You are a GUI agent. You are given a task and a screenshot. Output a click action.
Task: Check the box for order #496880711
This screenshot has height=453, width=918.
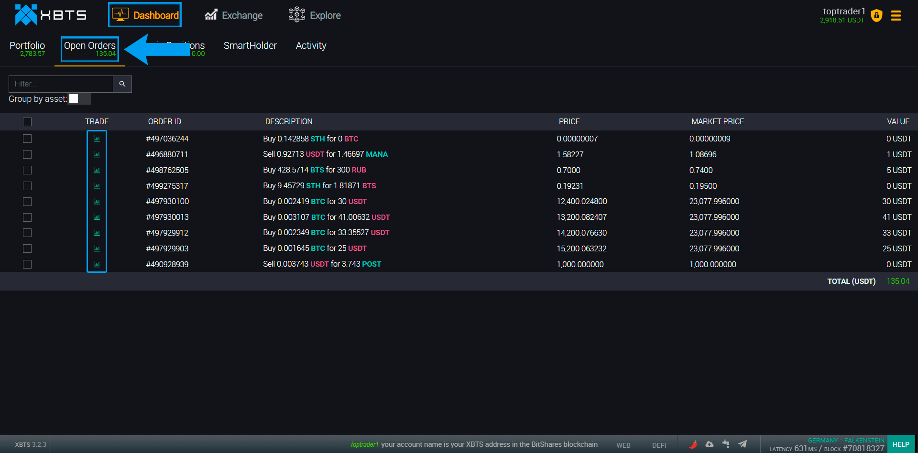point(27,154)
